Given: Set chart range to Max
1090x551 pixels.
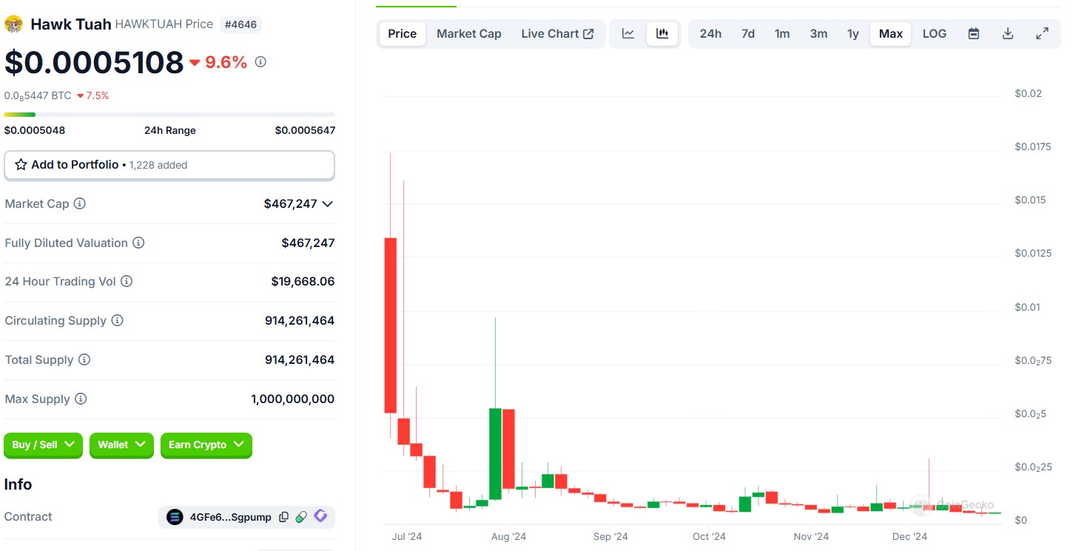Looking at the screenshot, I should (x=891, y=33).
